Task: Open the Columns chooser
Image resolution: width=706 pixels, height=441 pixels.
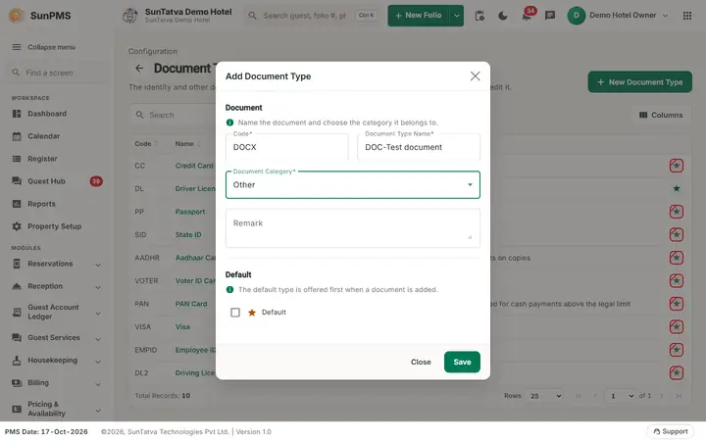Action: coord(661,115)
